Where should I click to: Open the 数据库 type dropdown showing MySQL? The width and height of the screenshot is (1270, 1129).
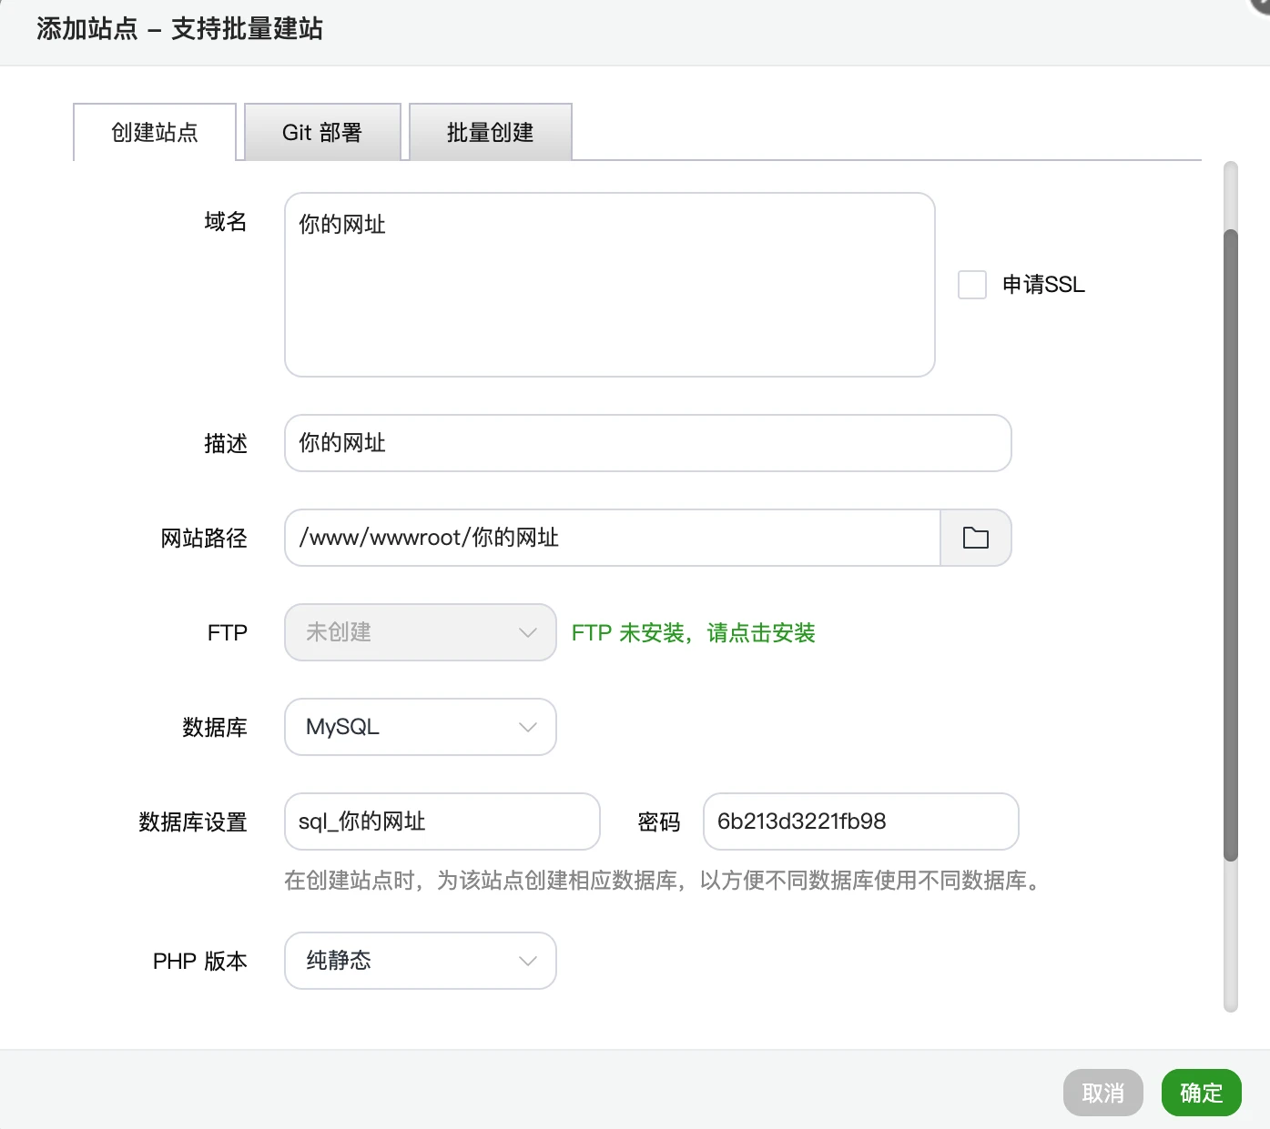(420, 727)
